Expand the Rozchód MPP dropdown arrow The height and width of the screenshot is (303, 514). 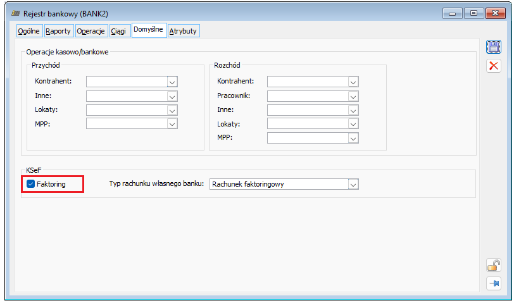click(353, 139)
